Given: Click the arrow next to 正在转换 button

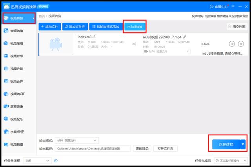Looking at the screenshot, I should coord(243,144).
